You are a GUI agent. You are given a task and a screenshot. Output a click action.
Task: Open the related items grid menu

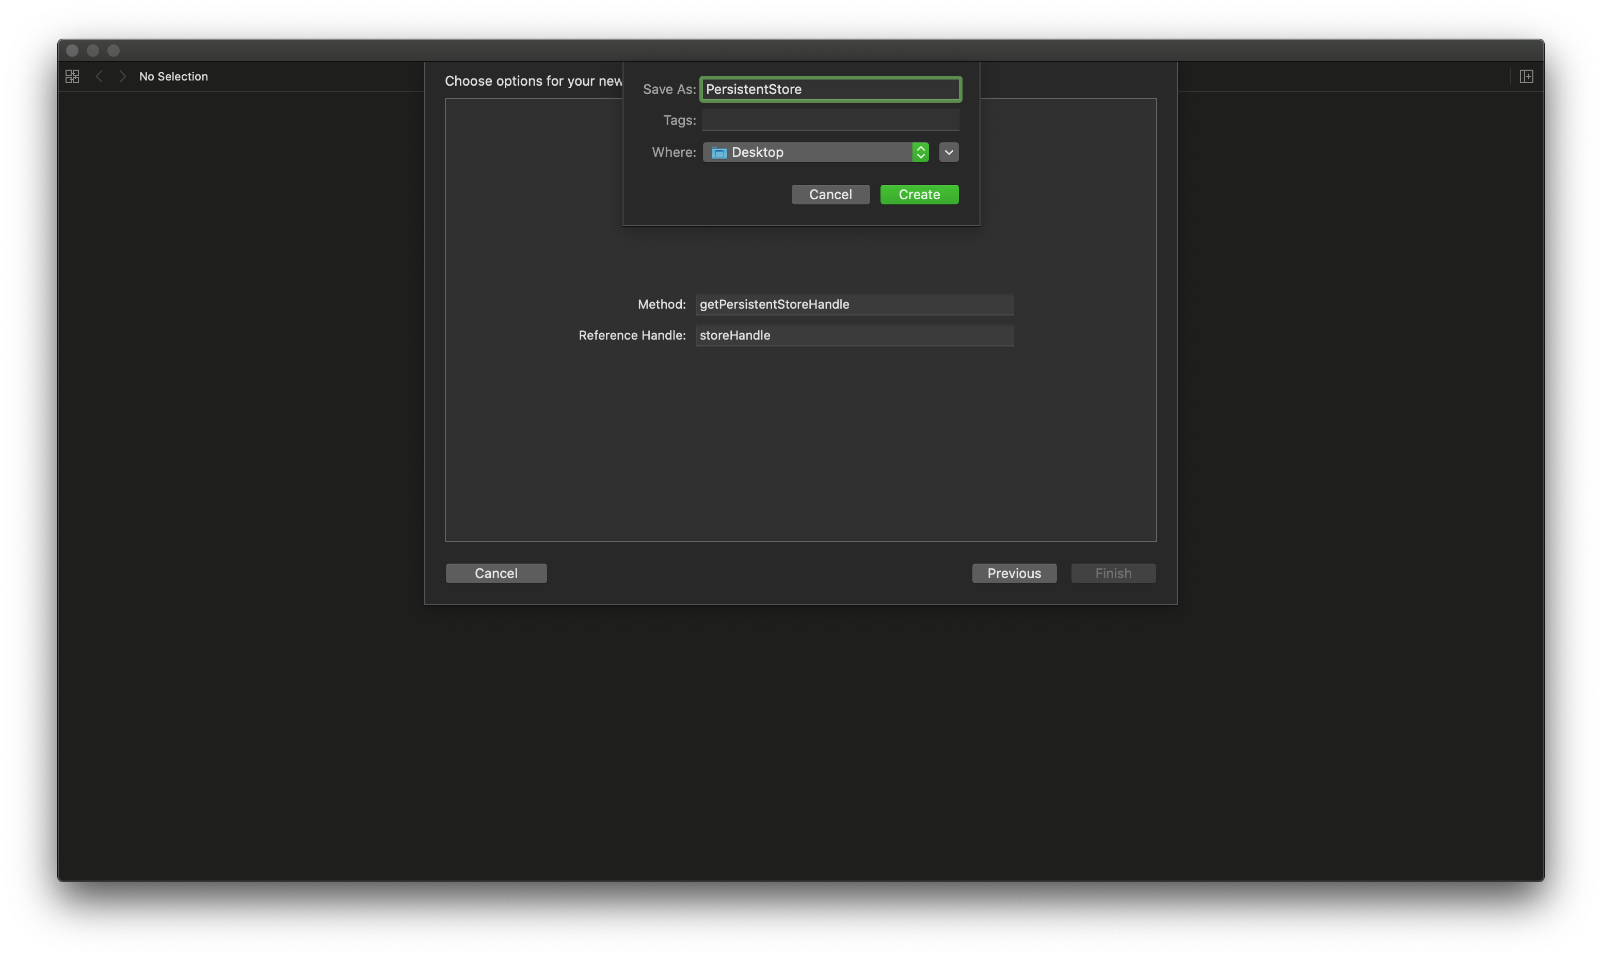coord(72,76)
